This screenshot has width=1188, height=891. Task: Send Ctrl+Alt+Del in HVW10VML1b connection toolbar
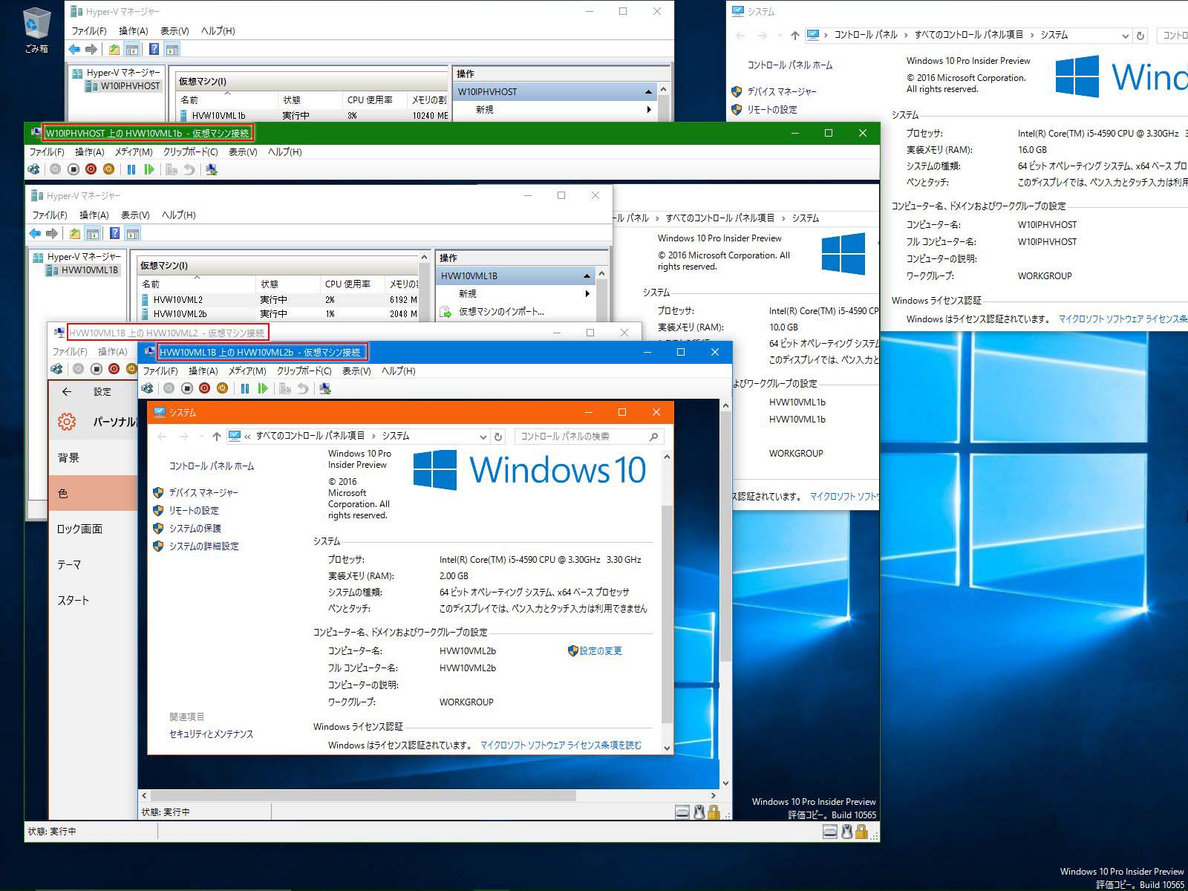pos(34,169)
